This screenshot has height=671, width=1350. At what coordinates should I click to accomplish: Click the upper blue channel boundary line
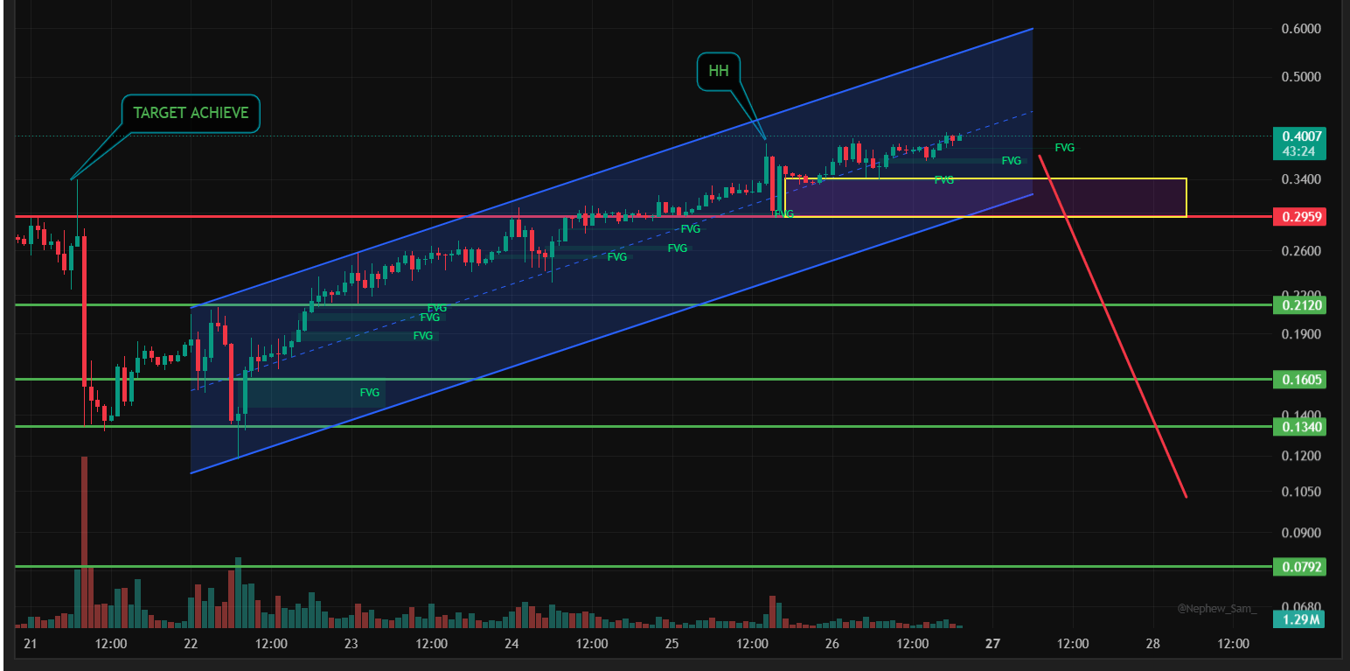pos(612,167)
